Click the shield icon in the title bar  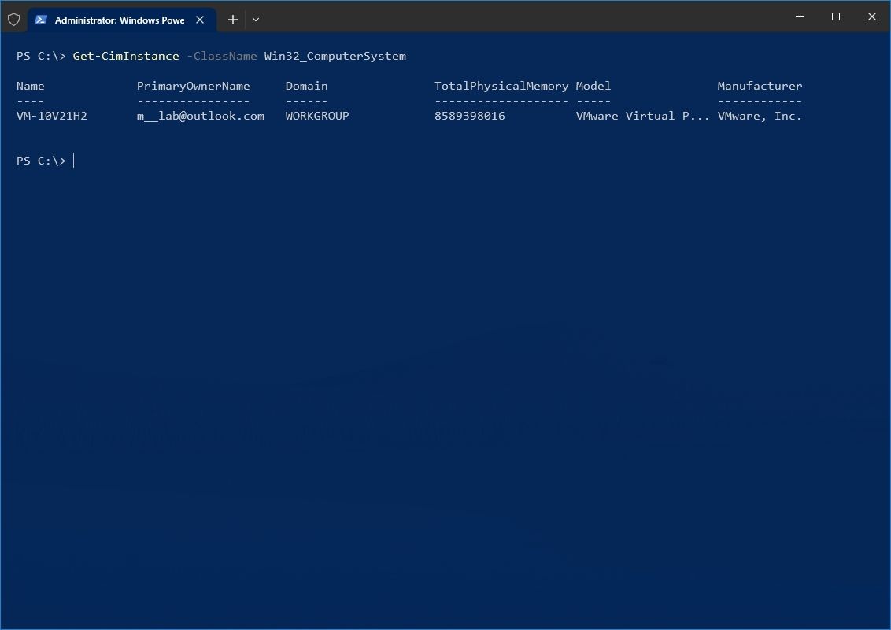[13, 19]
